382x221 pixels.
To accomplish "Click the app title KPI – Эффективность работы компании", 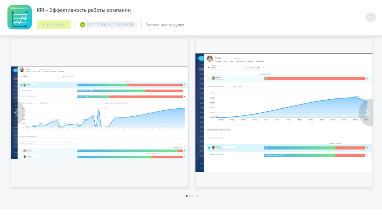I will pyautogui.click(x=84, y=10).
